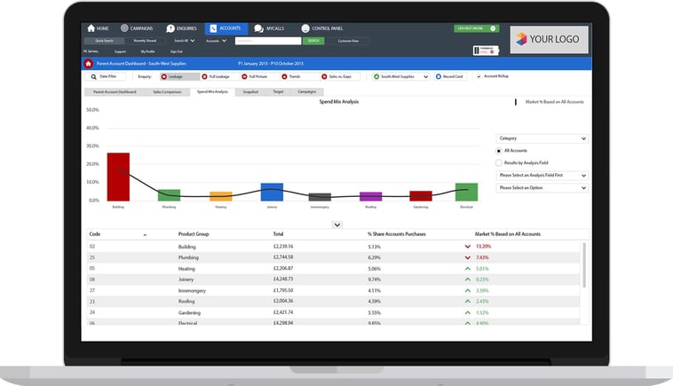This screenshot has width=673, height=386.
Task: Click the red Building bar in chart
Action: click(x=118, y=177)
